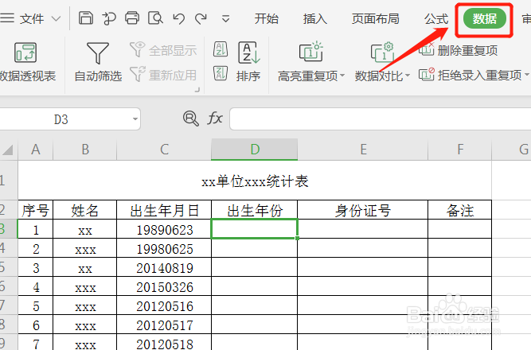
Task: Click the 全部显示 button
Action: (x=163, y=50)
